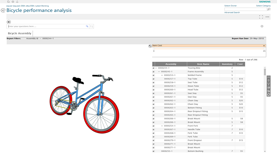Click the Inventory column header
The width and height of the screenshot is (277, 155).
pyautogui.click(x=227, y=64)
